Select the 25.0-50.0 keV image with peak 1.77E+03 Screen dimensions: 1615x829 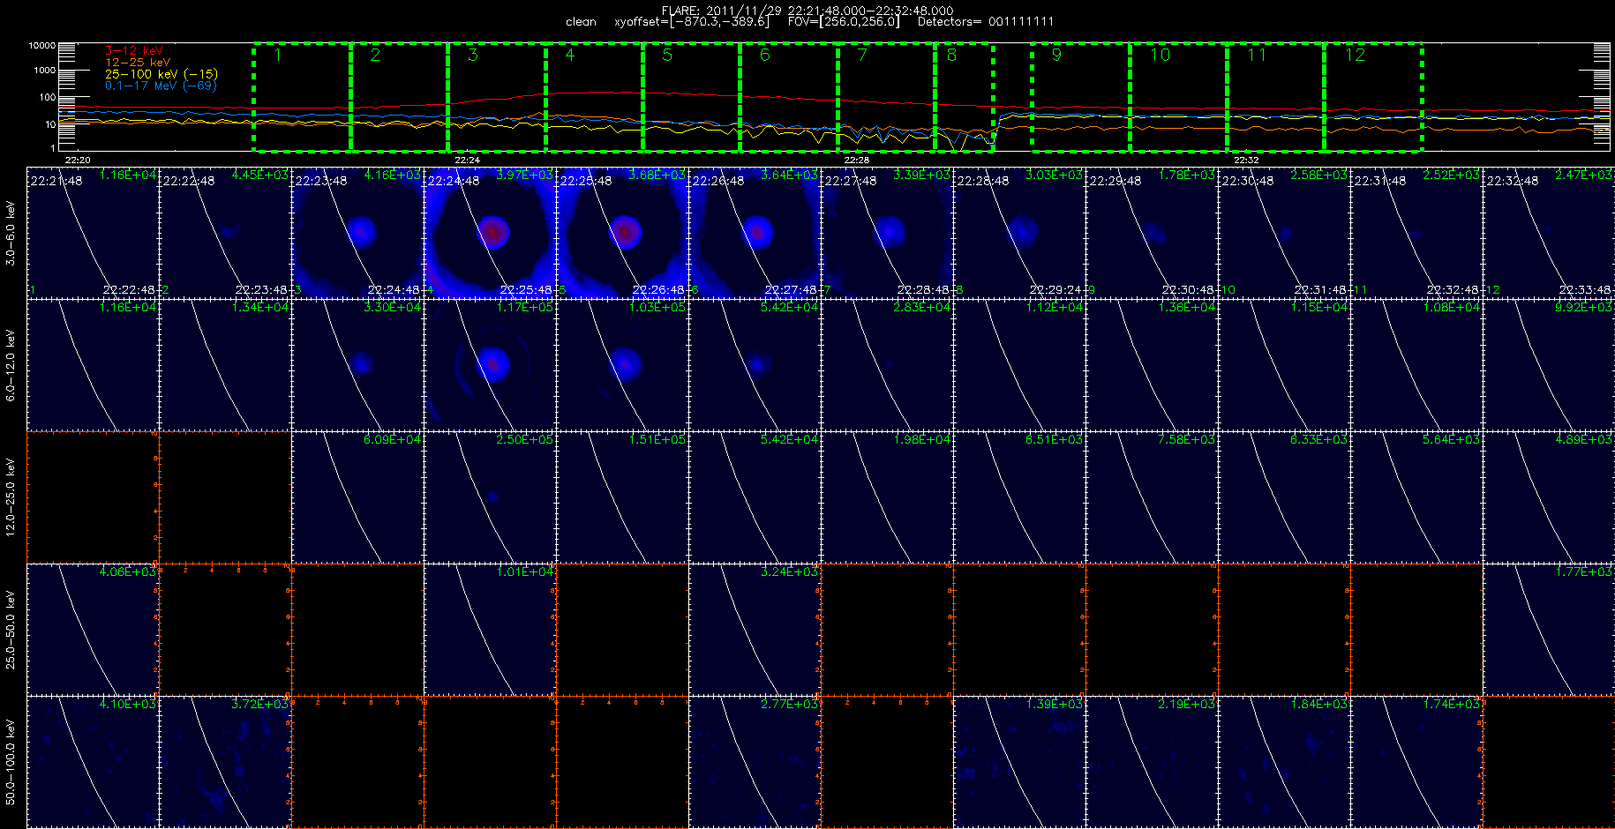pos(1549,630)
